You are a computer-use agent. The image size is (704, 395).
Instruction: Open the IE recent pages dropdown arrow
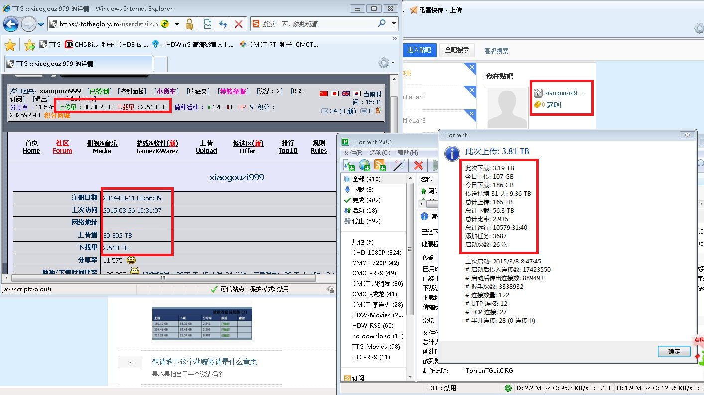point(41,24)
